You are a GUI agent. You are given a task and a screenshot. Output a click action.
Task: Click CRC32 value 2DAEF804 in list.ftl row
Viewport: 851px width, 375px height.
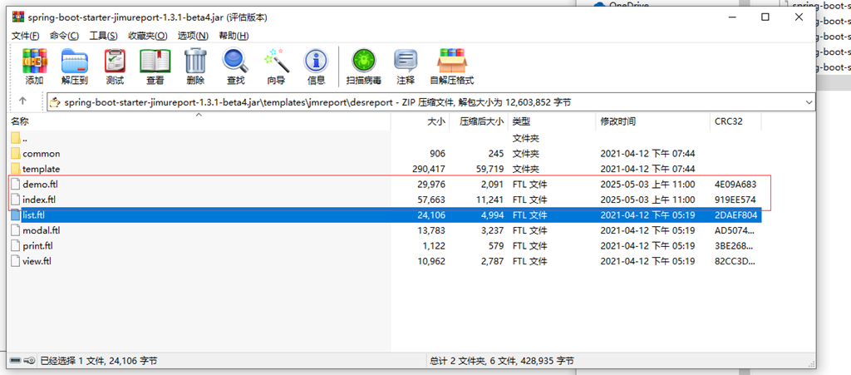click(736, 215)
